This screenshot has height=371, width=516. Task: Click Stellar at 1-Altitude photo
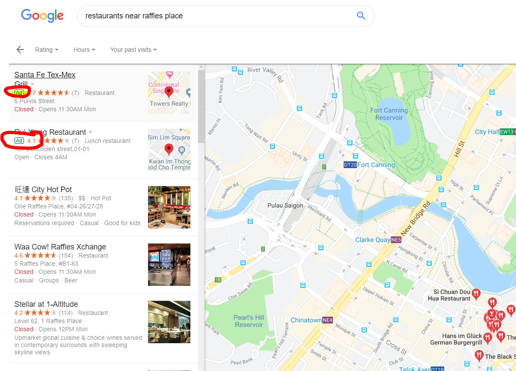(169, 322)
